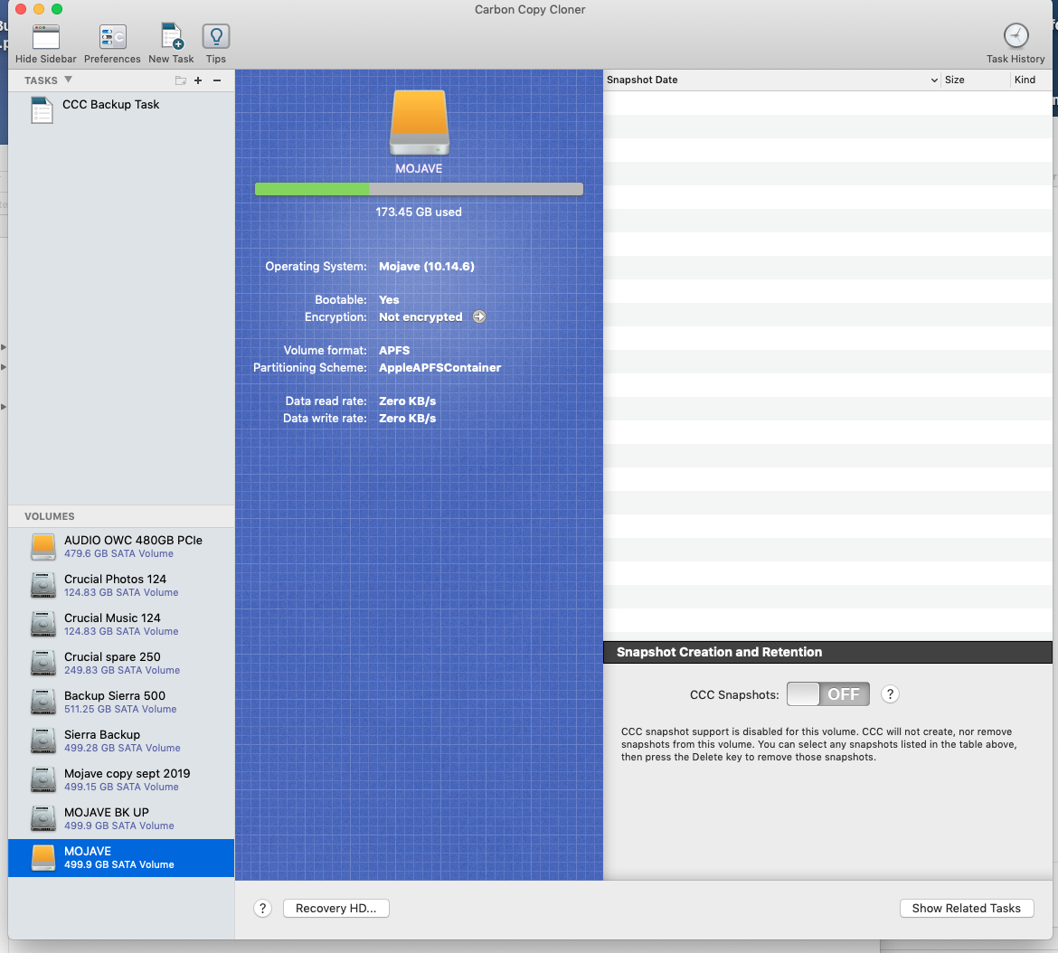Click the Mojave (10.14.6) value

(427, 267)
